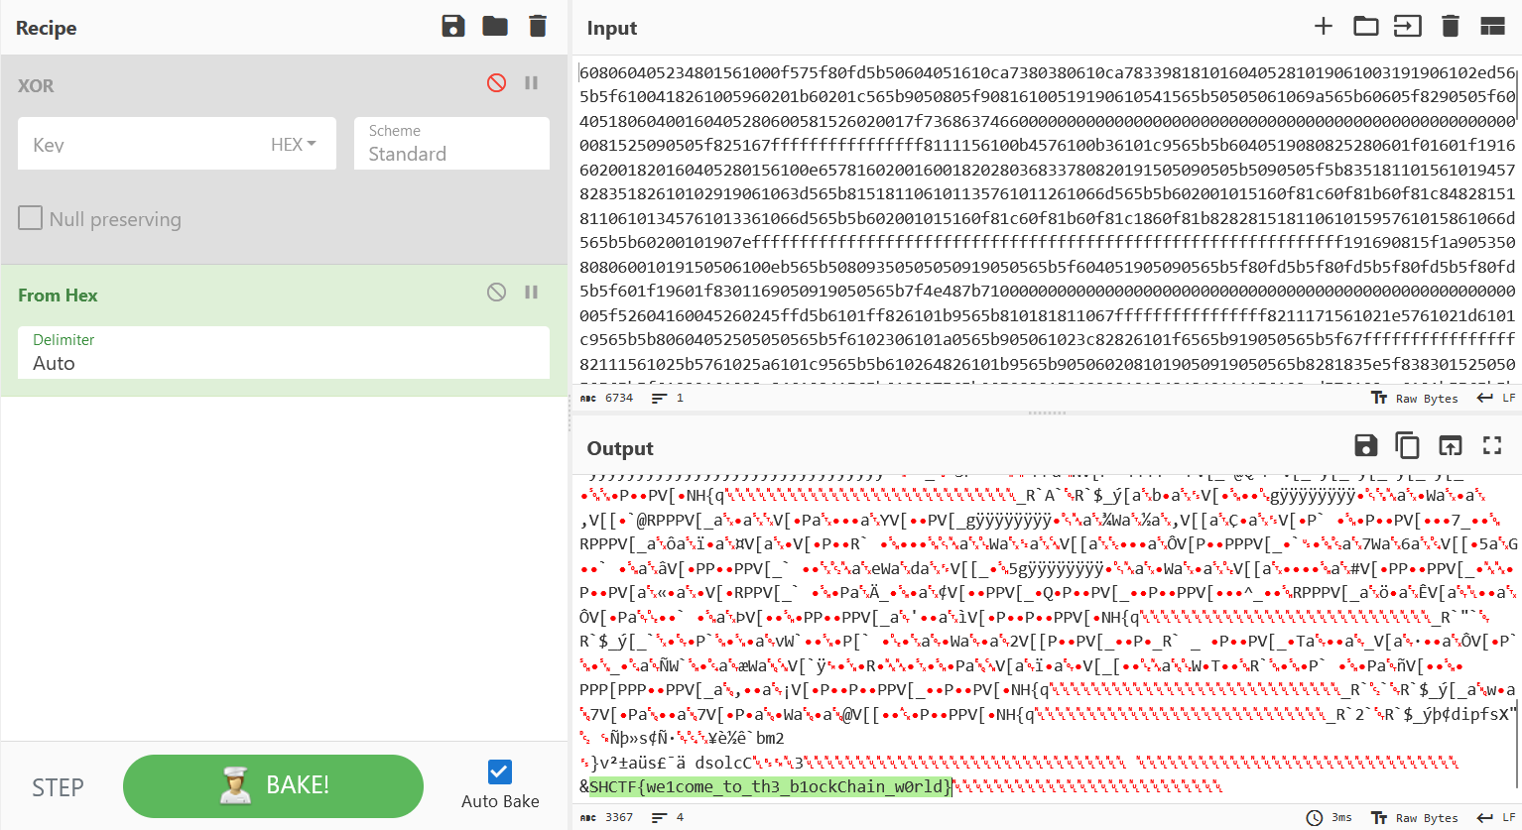Open a file as input

coord(1408,27)
